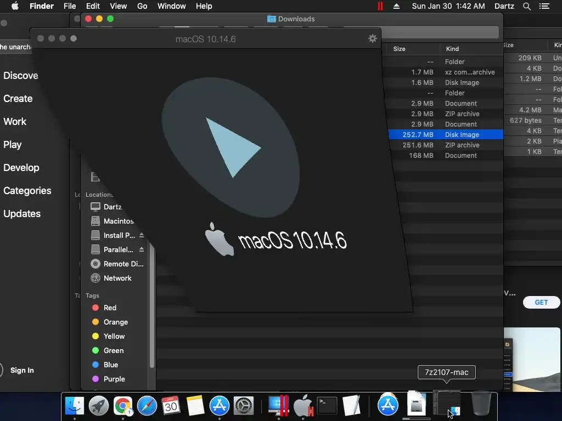
Task: Open System Preferences from the Dock
Action: [x=244, y=406]
